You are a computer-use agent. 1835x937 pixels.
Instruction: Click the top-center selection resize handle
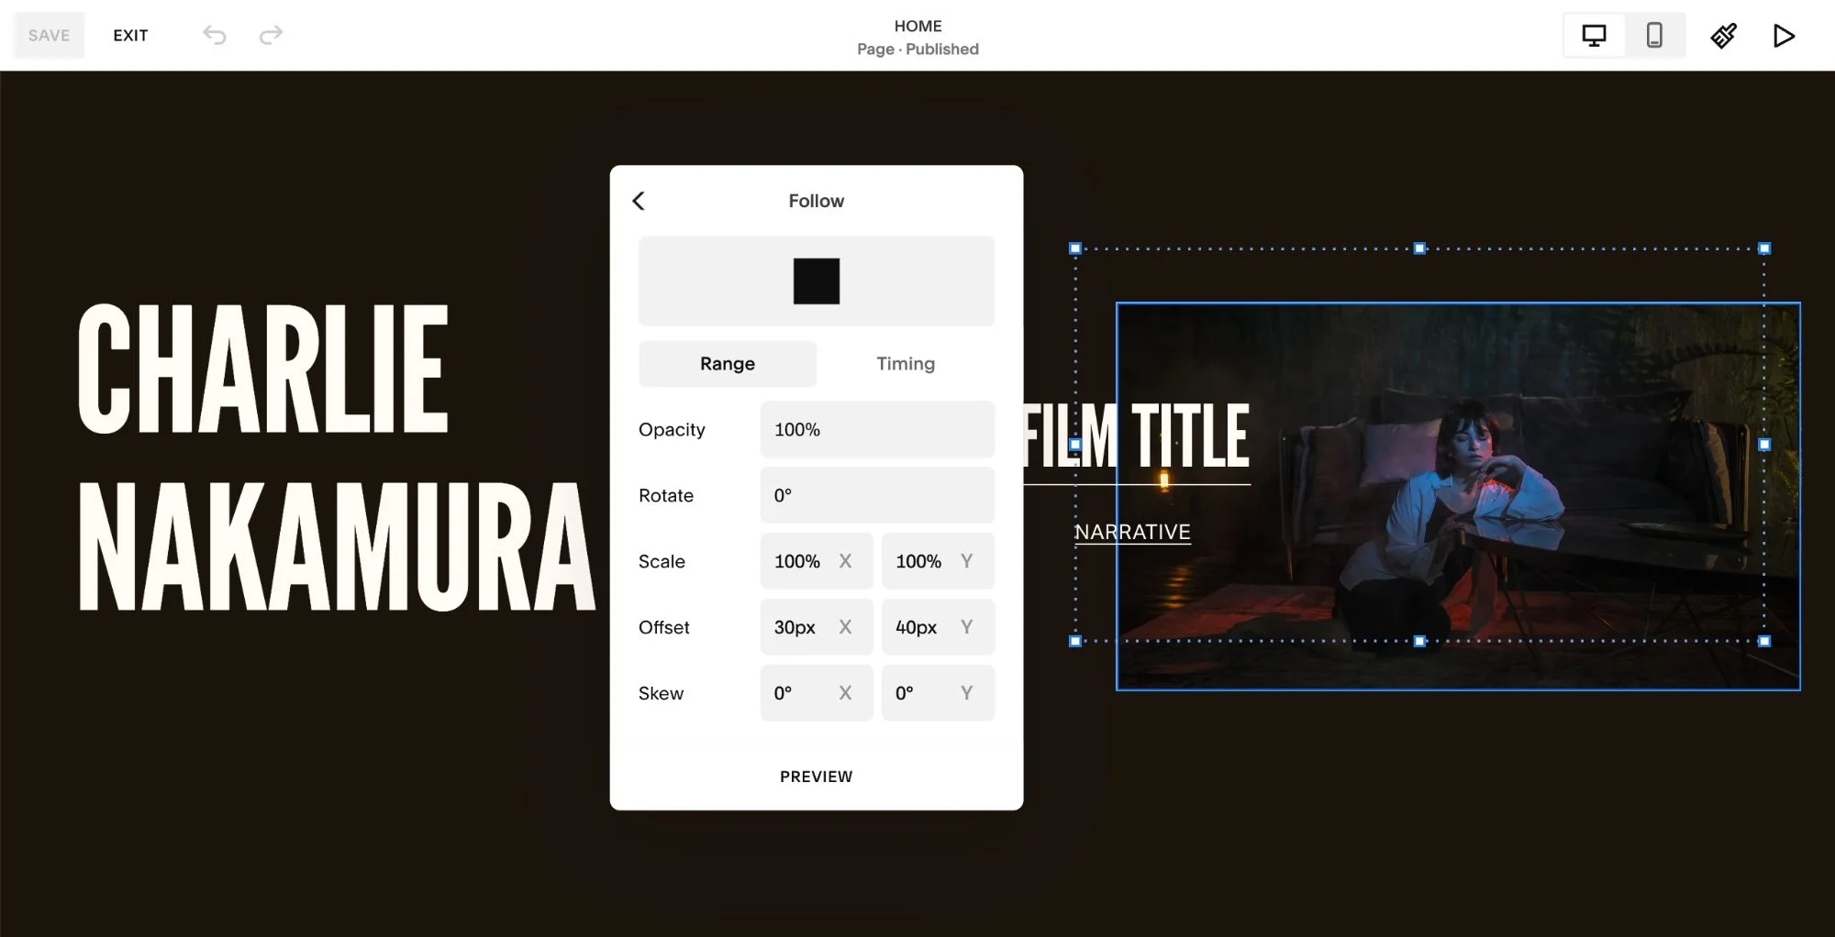point(1419,248)
